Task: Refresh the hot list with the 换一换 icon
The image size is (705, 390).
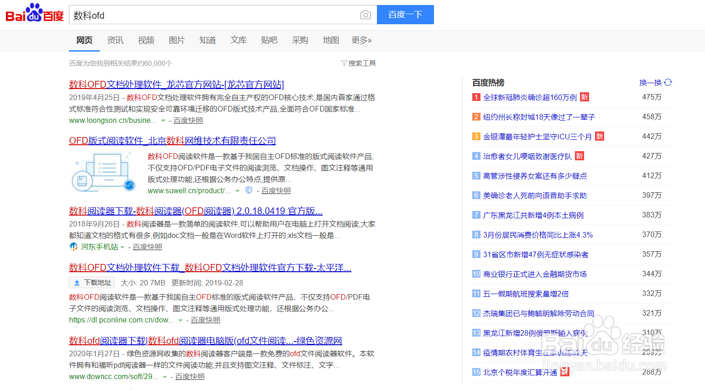Action: [x=668, y=82]
